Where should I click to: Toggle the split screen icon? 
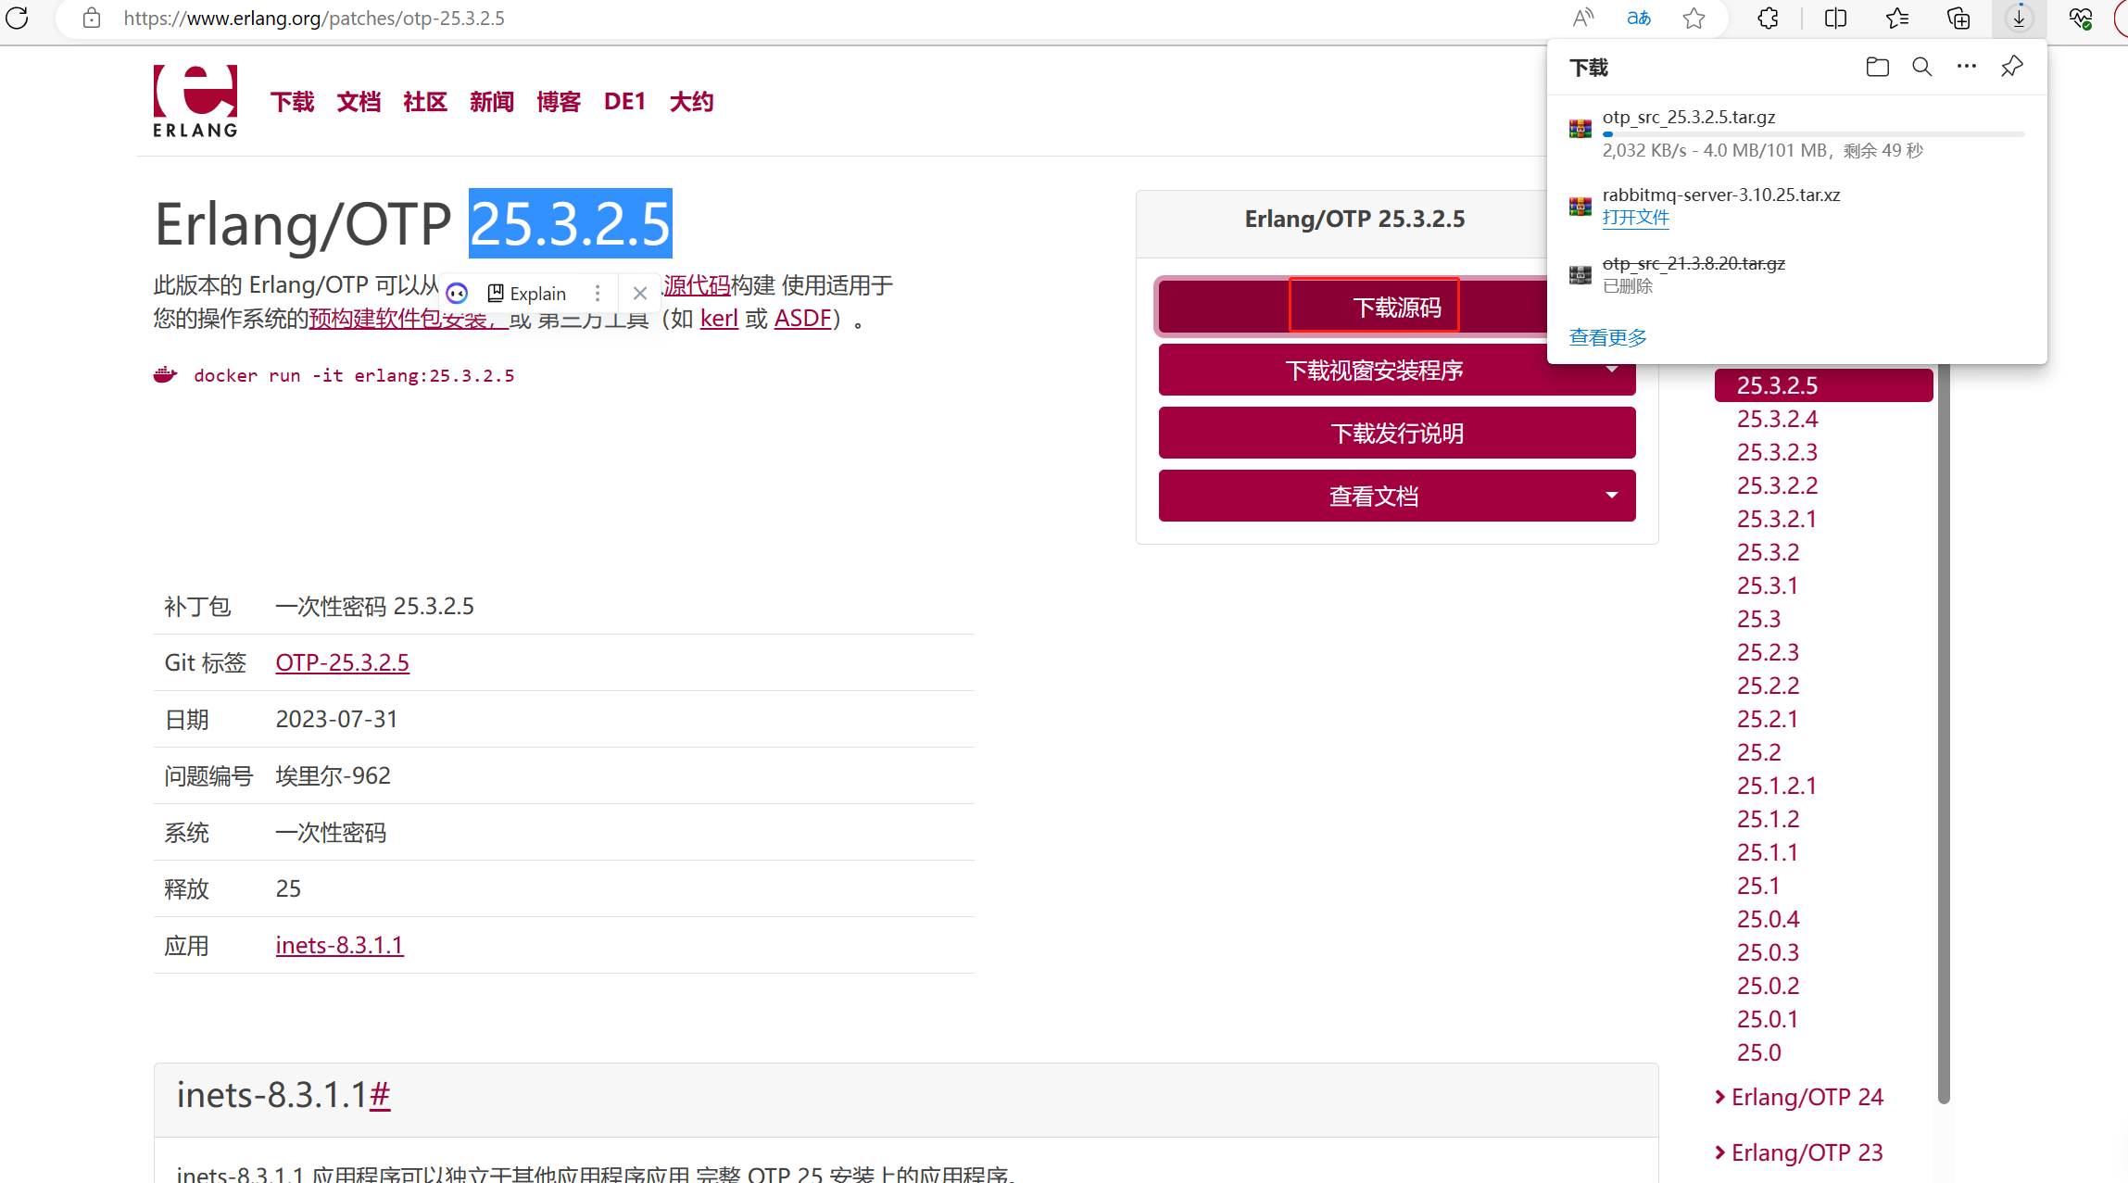[x=1835, y=19]
